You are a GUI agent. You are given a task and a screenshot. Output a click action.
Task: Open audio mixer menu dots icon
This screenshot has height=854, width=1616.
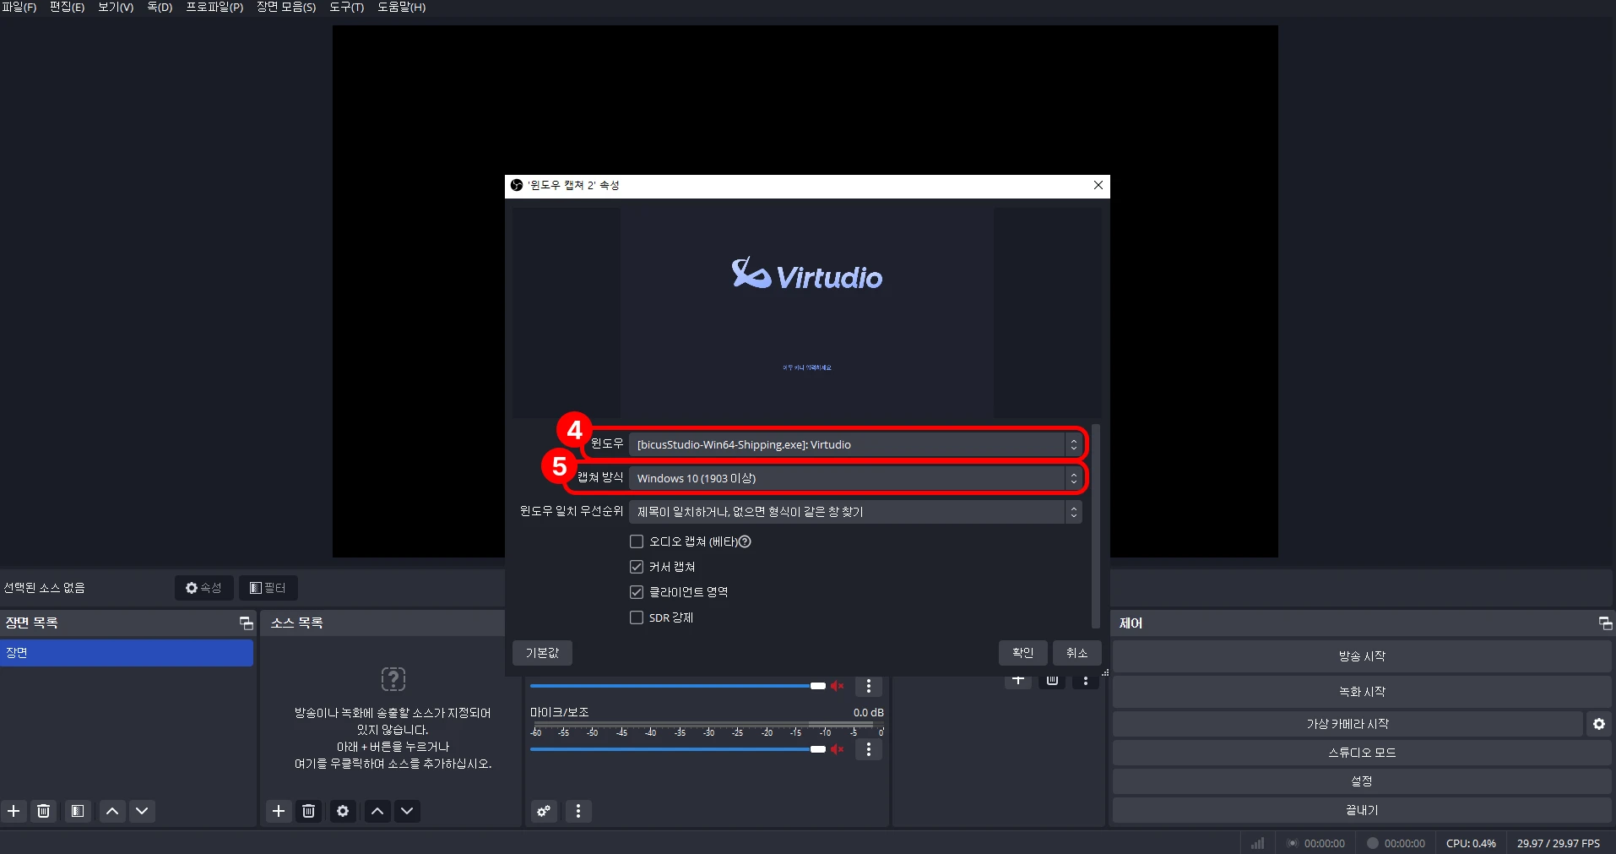pos(578,811)
